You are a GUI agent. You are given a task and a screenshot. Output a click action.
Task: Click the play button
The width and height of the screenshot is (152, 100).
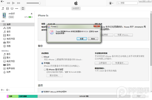point(13,3)
